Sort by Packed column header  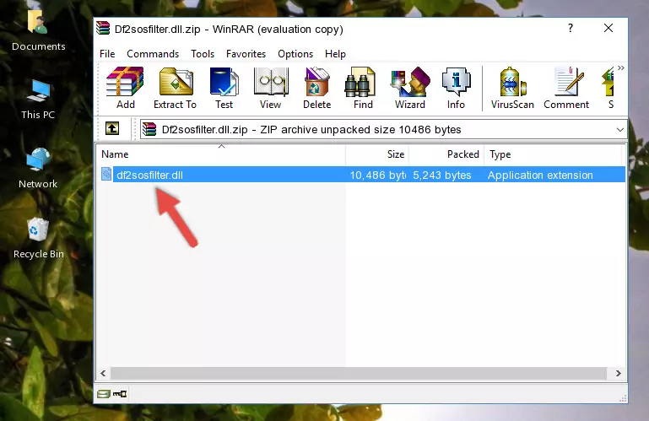tap(446, 154)
